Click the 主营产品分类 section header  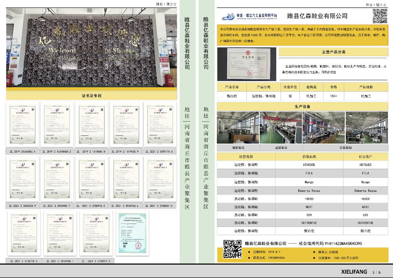coord(334,52)
